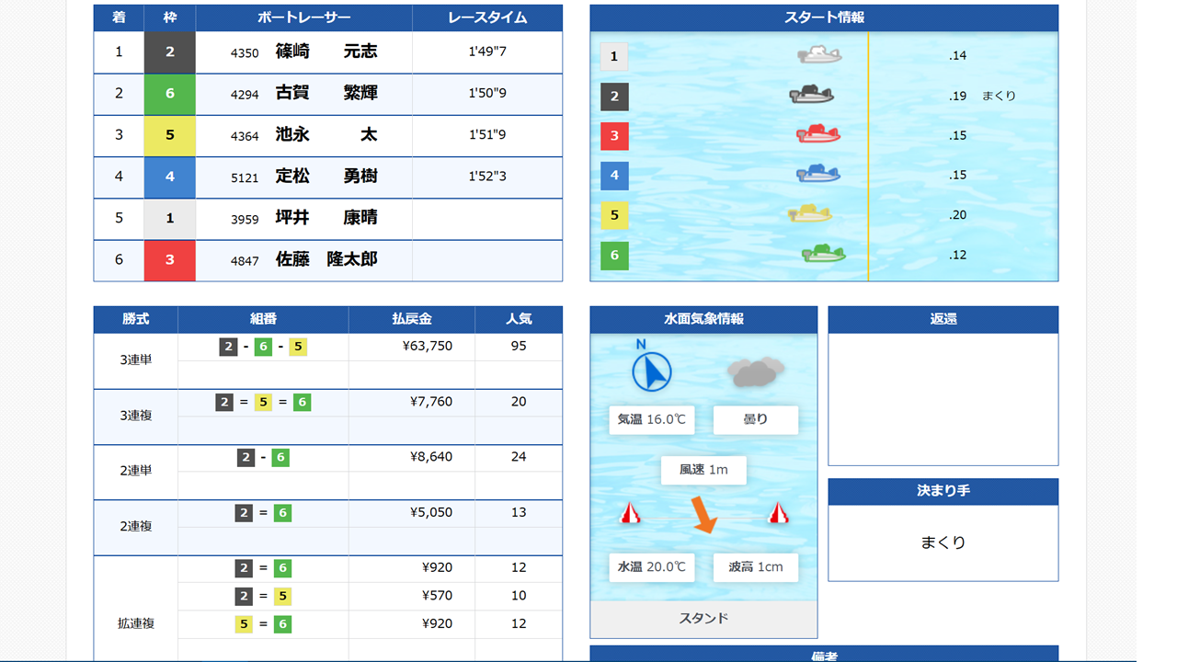Open racer 定松 勇樹 profile

(326, 177)
